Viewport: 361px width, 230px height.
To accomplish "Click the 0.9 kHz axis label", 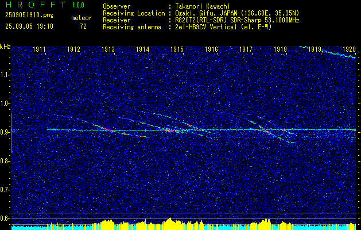I will 4,132.
